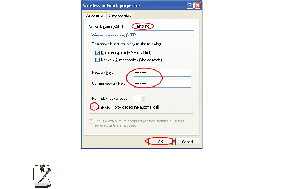
Task: Confirm settings with the OK button
Action: (x=160, y=142)
